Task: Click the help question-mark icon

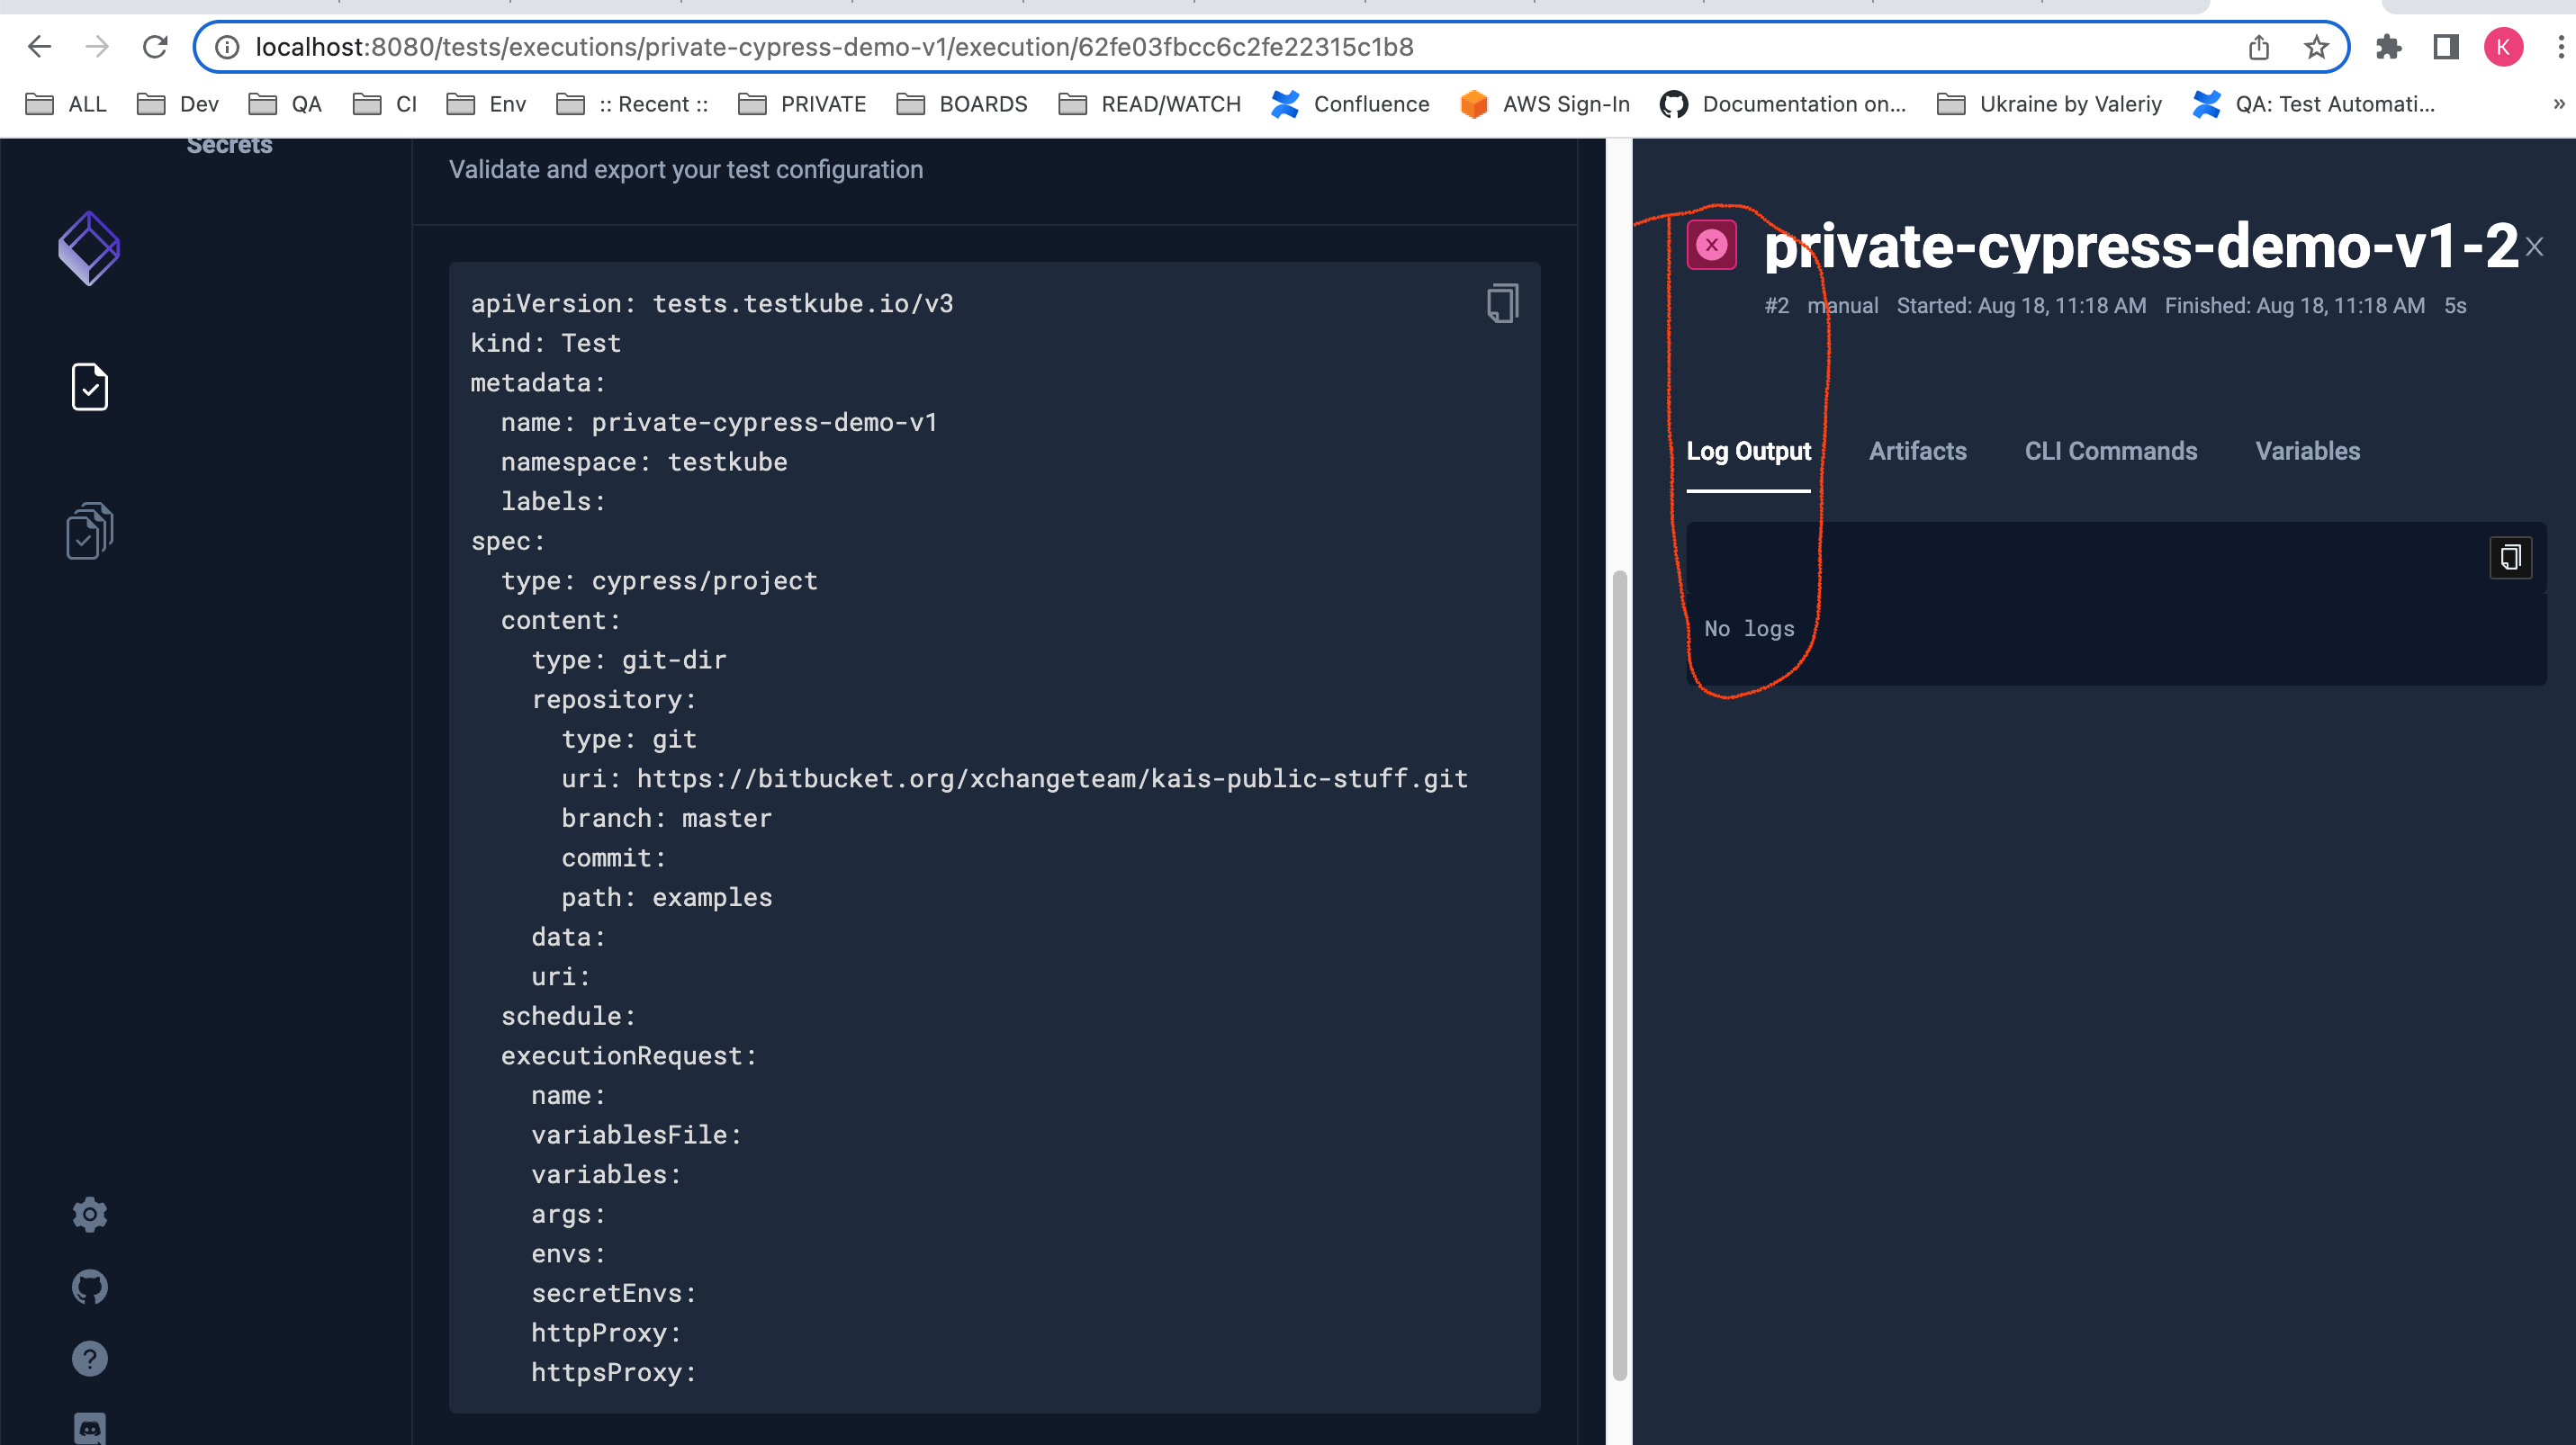Action: point(89,1358)
